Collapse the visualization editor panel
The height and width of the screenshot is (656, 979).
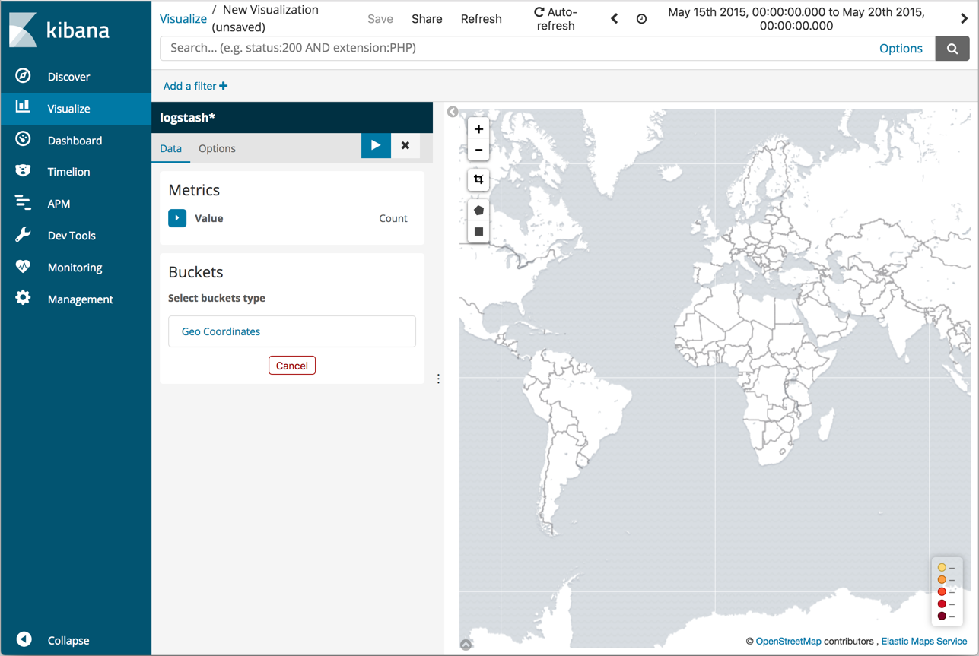tap(453, 112)
